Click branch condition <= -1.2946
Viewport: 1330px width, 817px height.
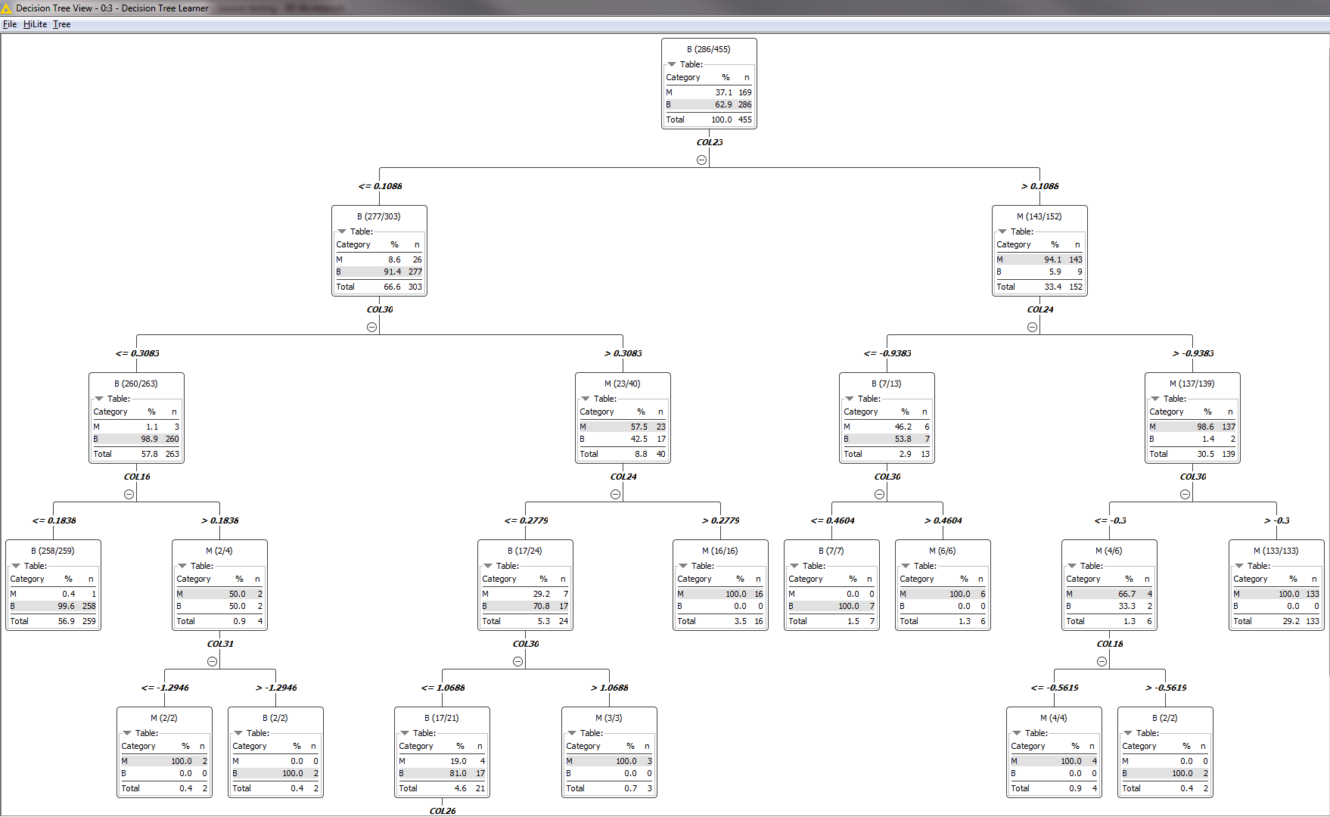point(165,688)
